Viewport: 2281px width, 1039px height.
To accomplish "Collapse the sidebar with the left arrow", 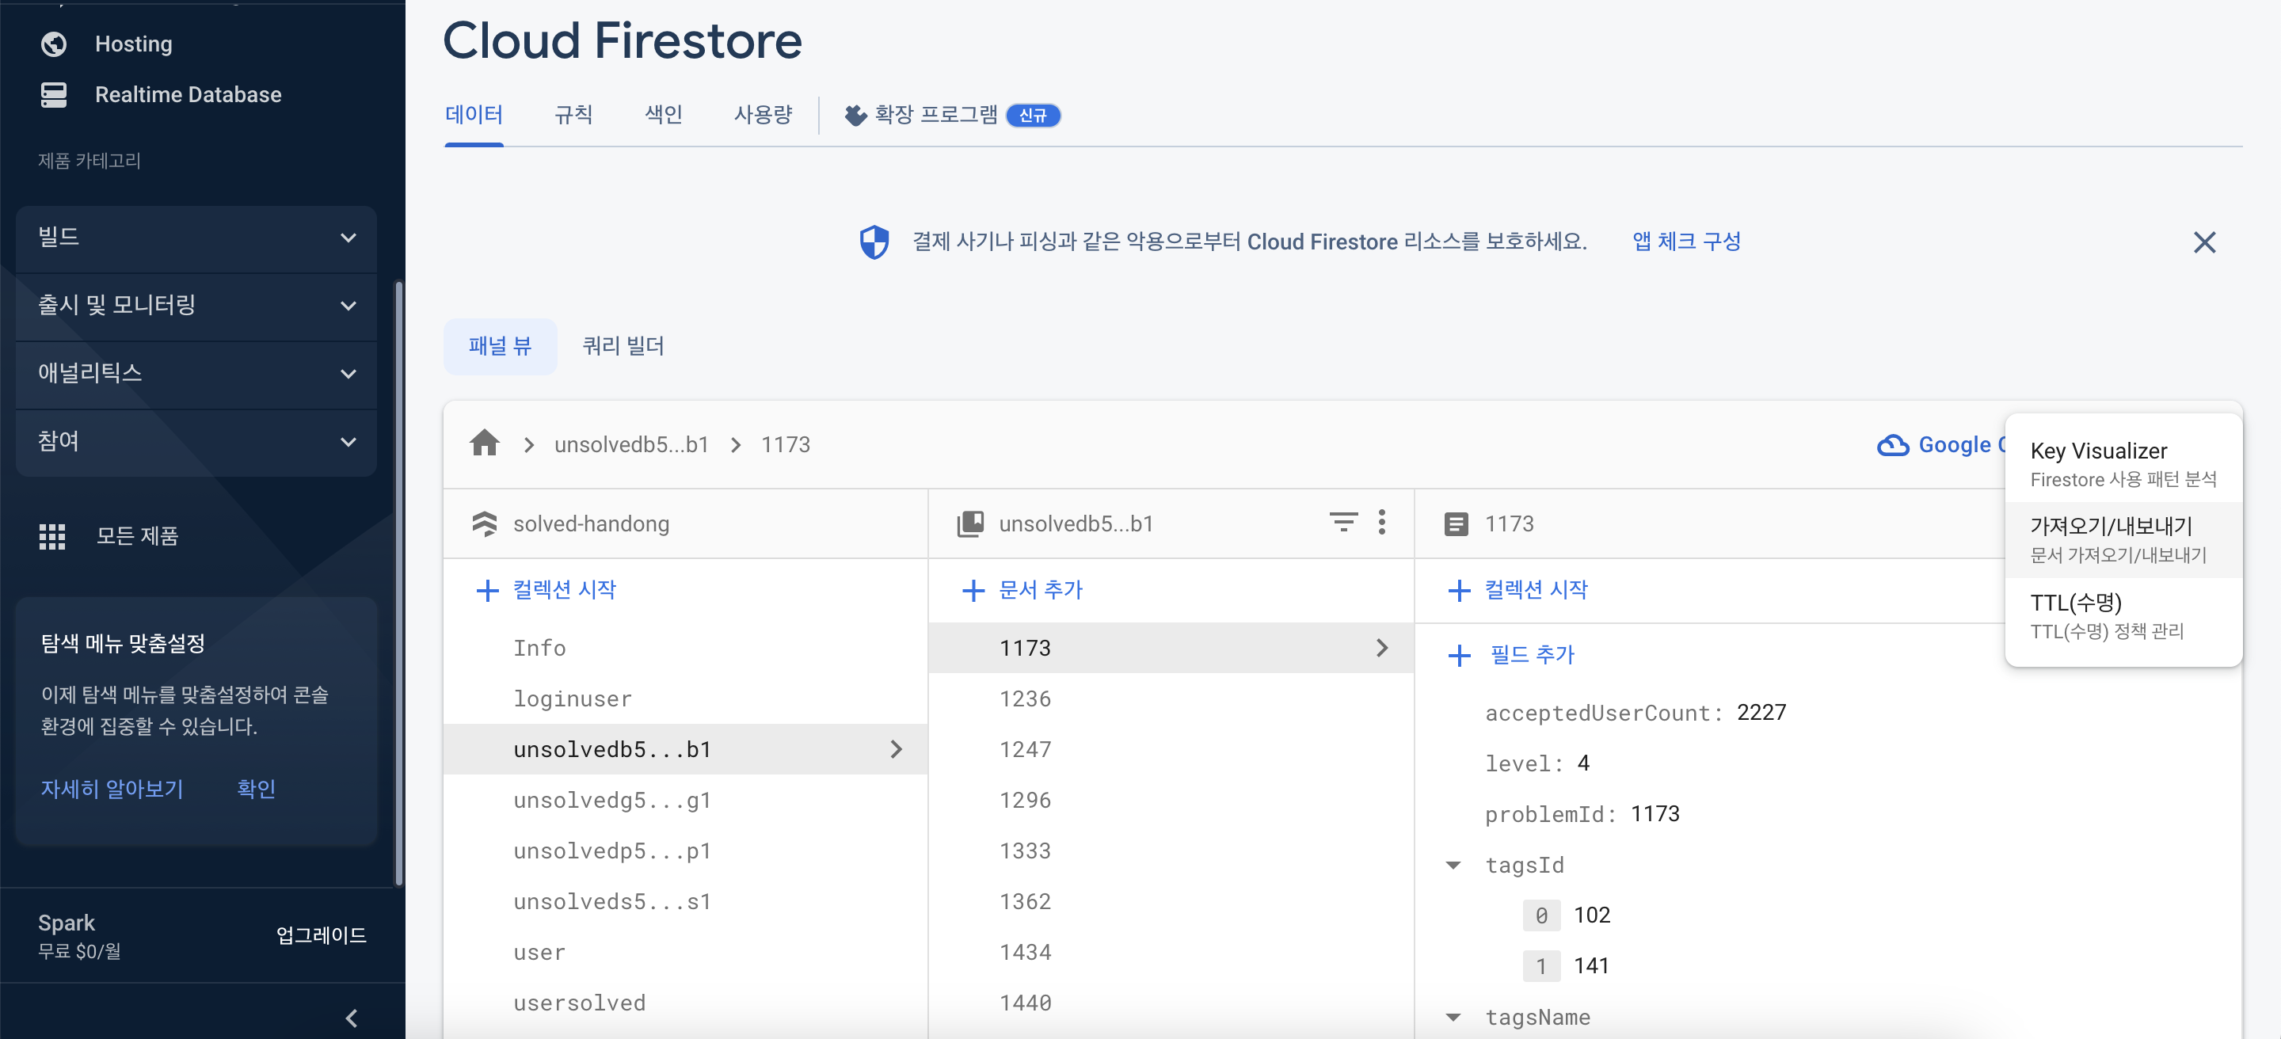I will point(352,1018).
